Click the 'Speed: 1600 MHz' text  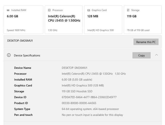click(x=16, y=30)
